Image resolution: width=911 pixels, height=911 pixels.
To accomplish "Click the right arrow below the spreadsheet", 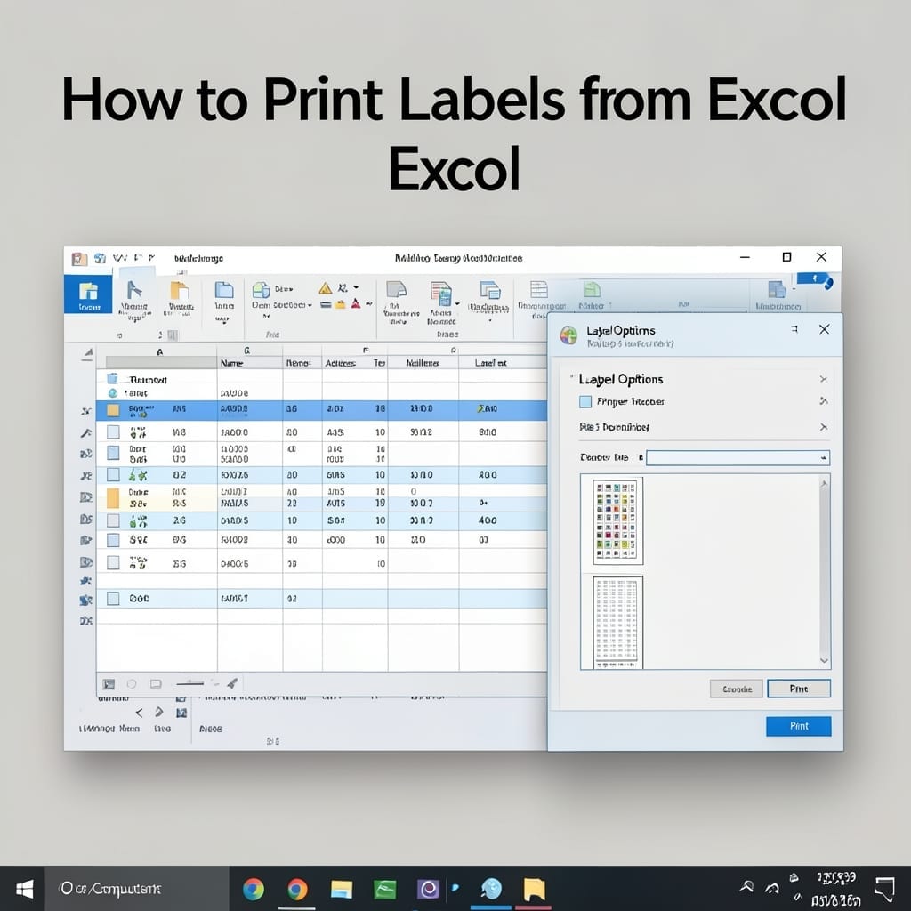I will (159, 713).
